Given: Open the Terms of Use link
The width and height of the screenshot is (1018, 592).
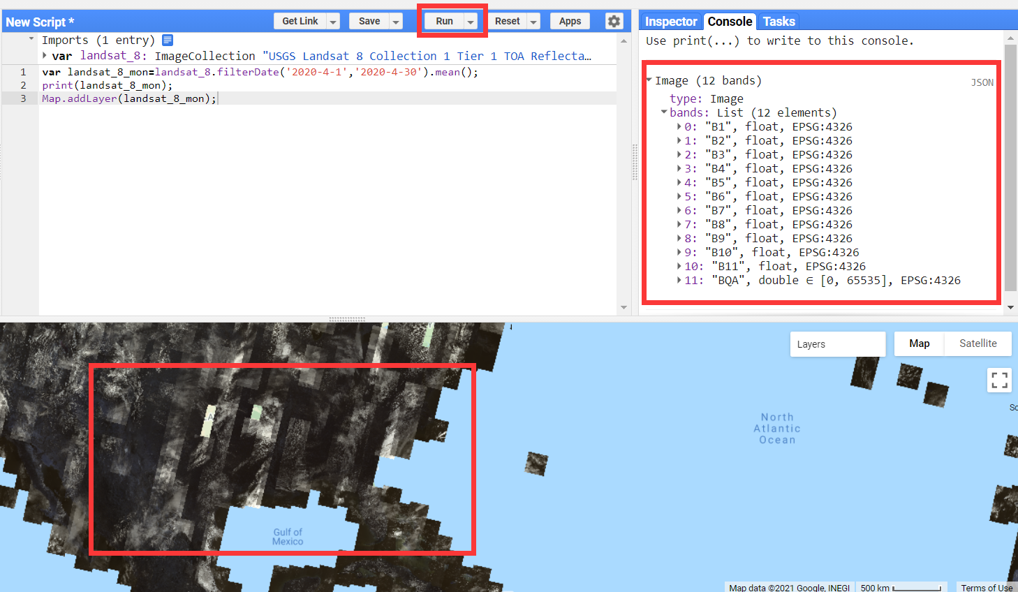Looking at the screenshot, I should (x=985, y=587).
